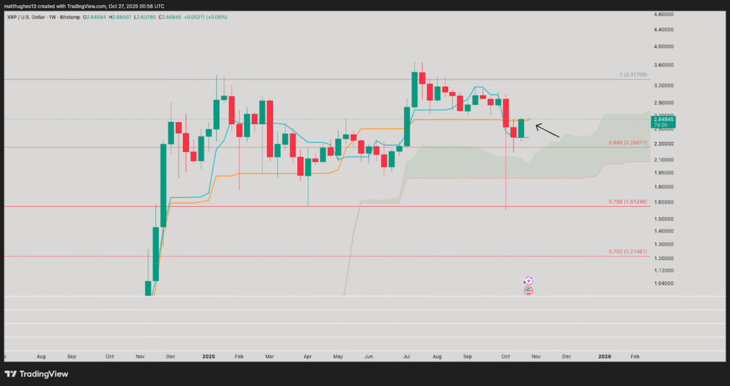The image size is (730, 386).
Task: Click the 2025 label on the time axis
Action: (208, 356)
